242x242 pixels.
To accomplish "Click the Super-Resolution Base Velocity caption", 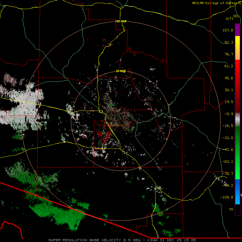I will click(x=122, y=240).
